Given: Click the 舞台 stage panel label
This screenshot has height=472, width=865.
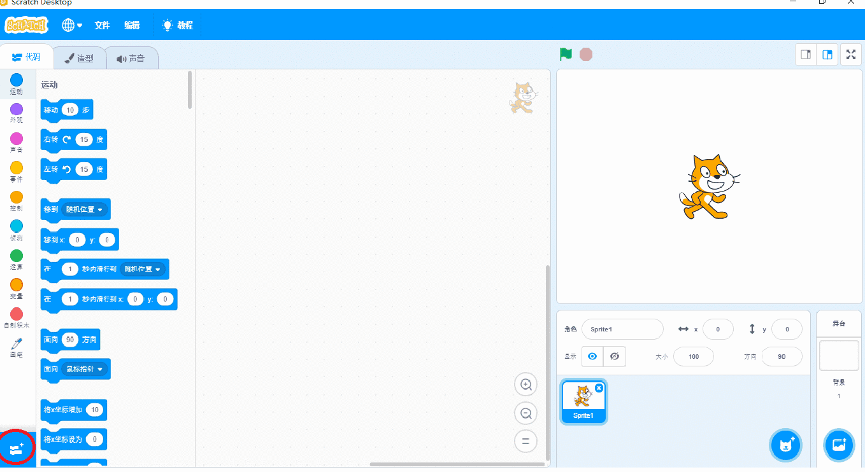Looking at the screenshot, I should tap(839, 324).
